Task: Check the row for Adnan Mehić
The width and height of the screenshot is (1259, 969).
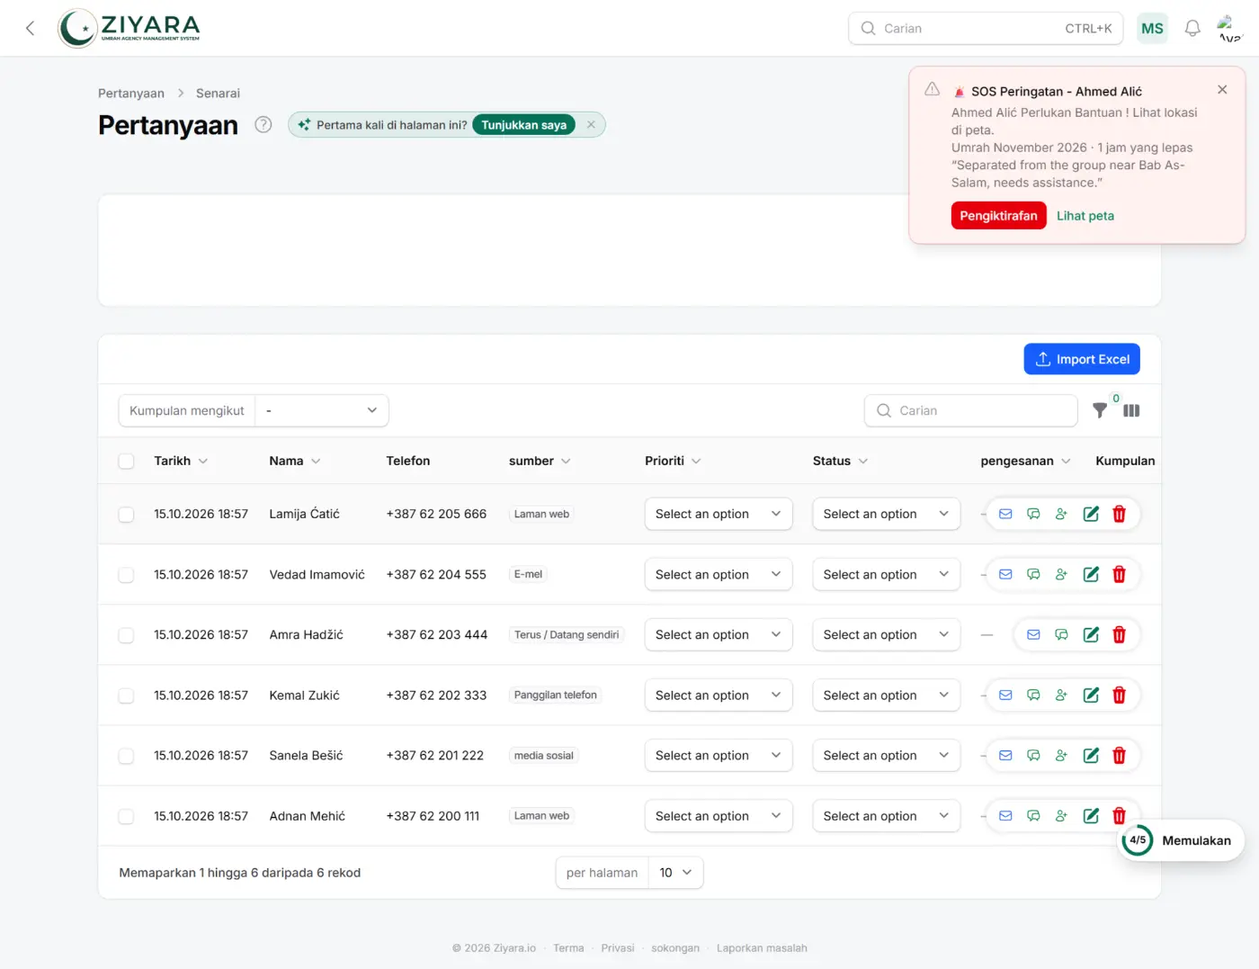Action: tap(126, 816)
